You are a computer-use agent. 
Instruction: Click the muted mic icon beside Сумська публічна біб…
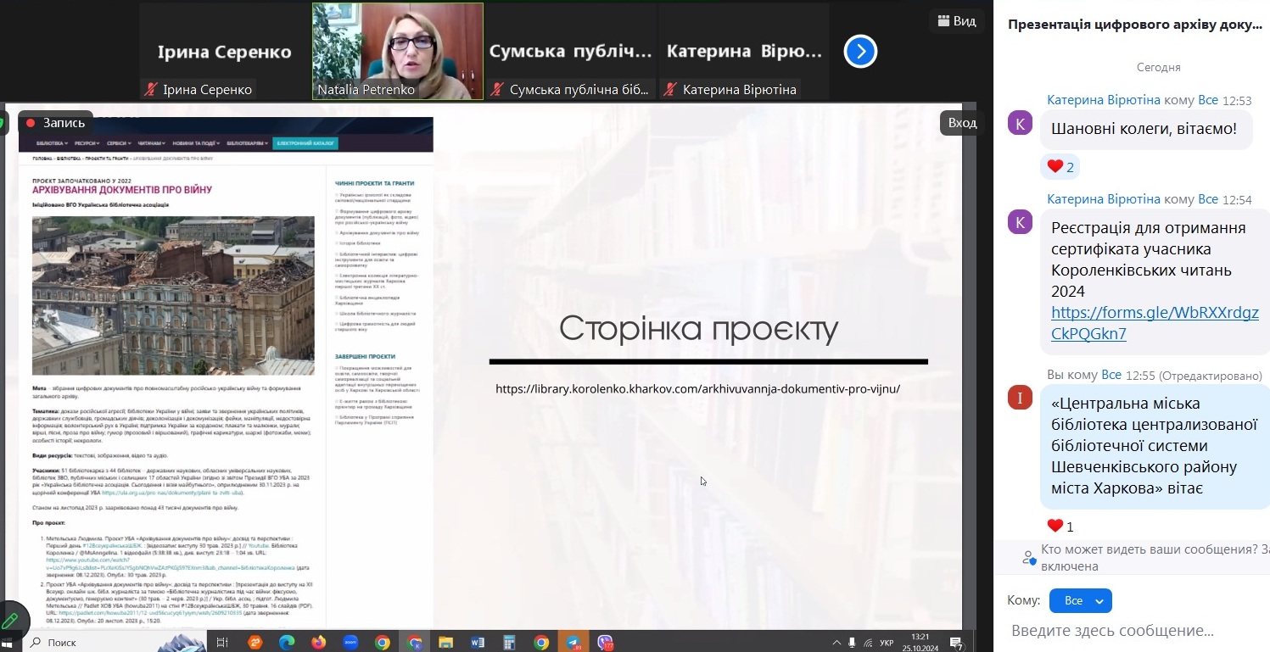coord(498,89)
